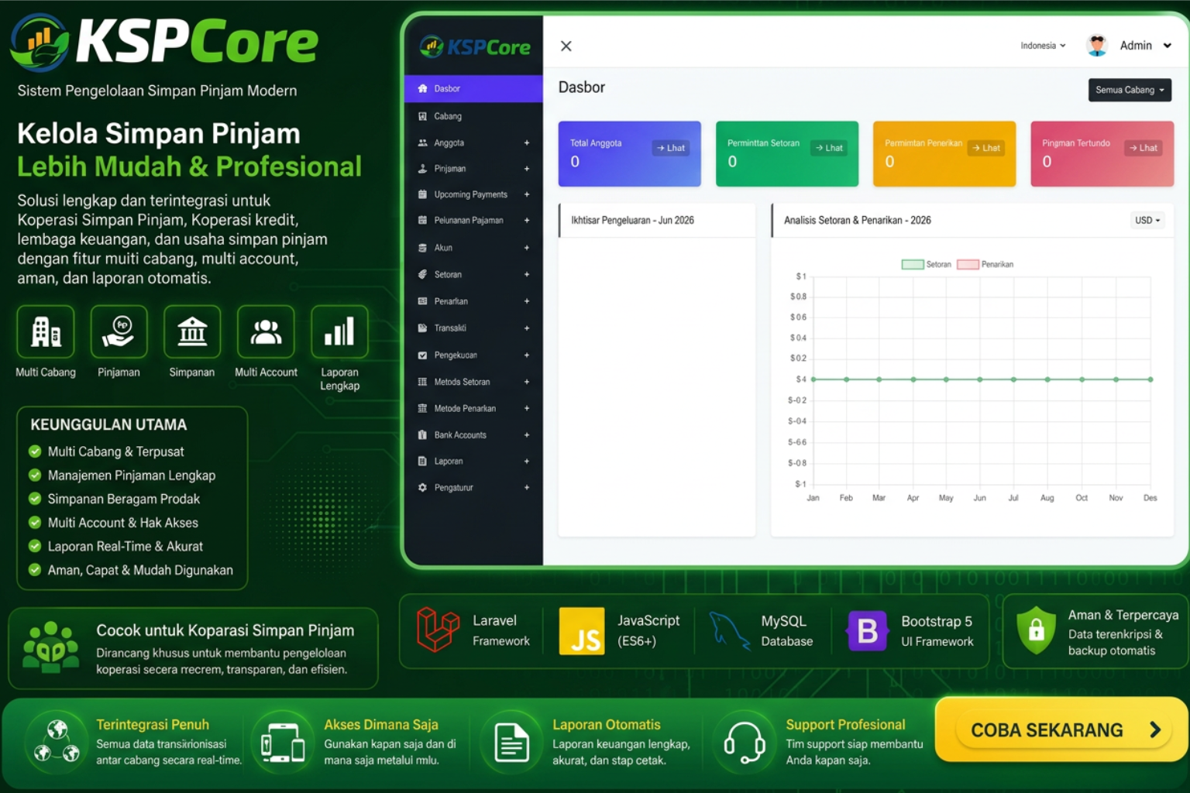The height and width of the screenshot is (793, 1190).
Task: Click Lihat on Pinjaman Tertunda card
Action: pos(1144,148)
